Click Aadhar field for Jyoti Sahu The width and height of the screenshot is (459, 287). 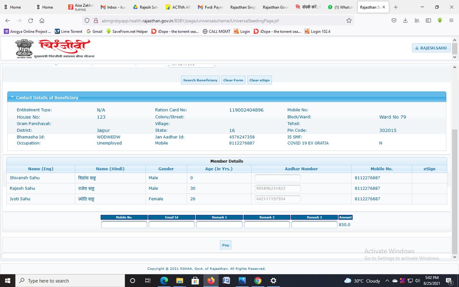point(278,199)
